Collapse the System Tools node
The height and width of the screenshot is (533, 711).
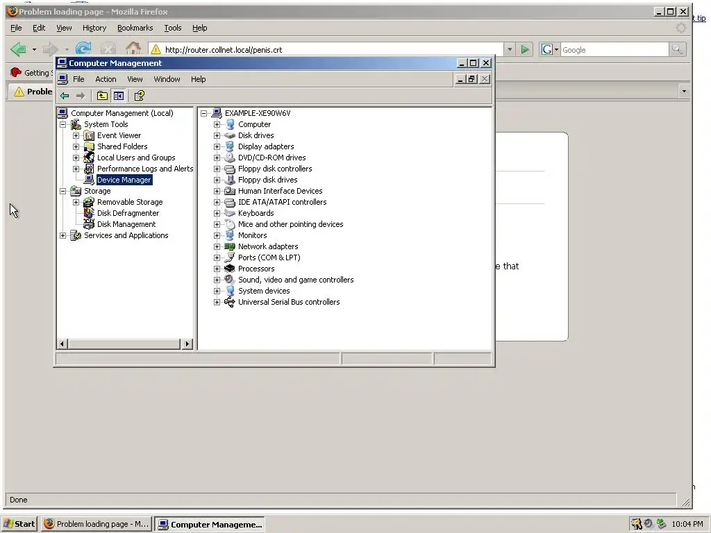pyautogui.click(x=63, y=125)
